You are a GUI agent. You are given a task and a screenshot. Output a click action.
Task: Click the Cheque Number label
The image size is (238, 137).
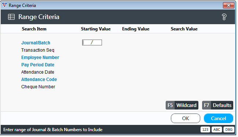38,87
